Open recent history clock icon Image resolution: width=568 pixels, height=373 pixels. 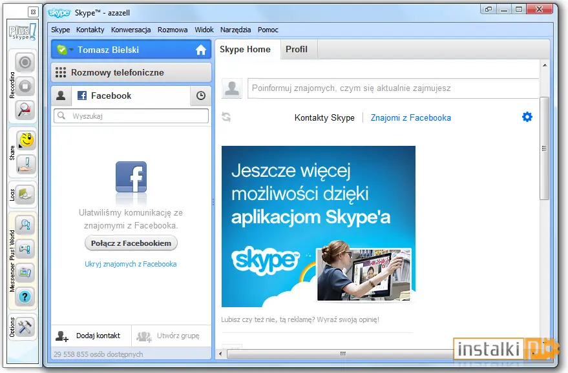coord(201,96)
